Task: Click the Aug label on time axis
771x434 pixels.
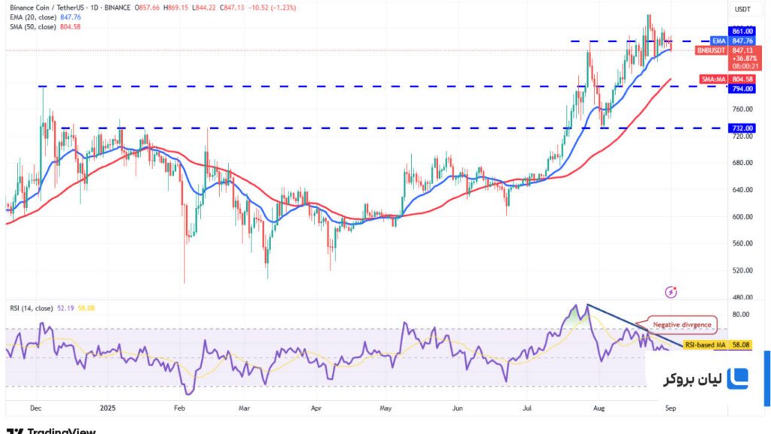Action: [599, 408]
